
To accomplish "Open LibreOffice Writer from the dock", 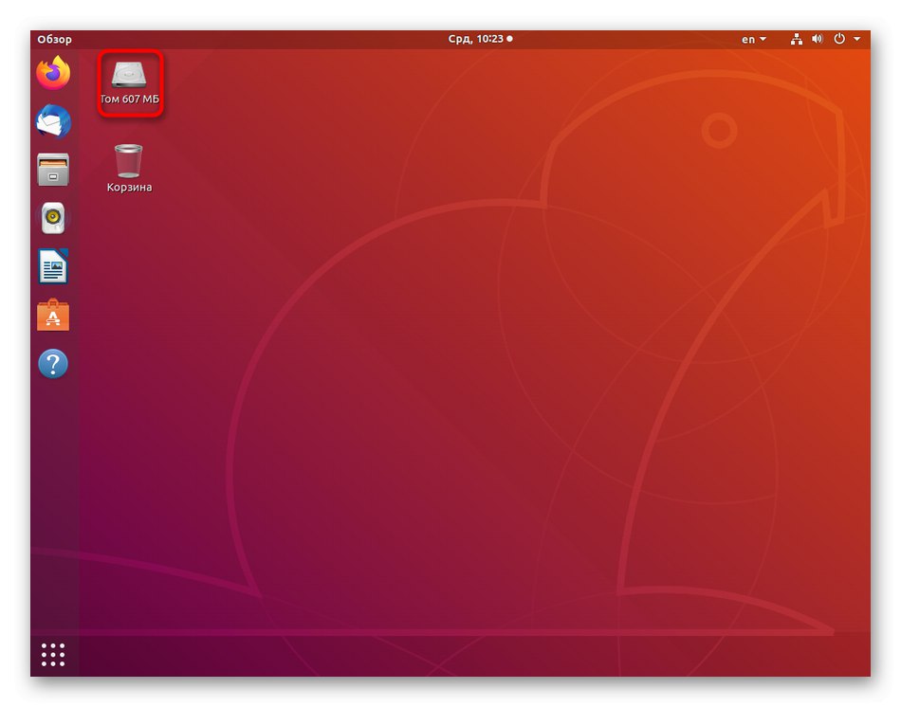I will 53,266.
